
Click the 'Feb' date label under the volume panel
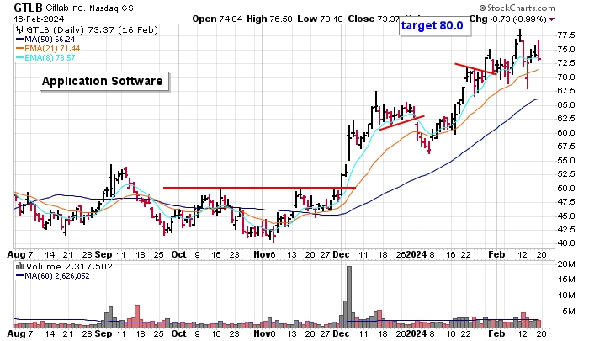pyautogui.click(x=496, y=333)
